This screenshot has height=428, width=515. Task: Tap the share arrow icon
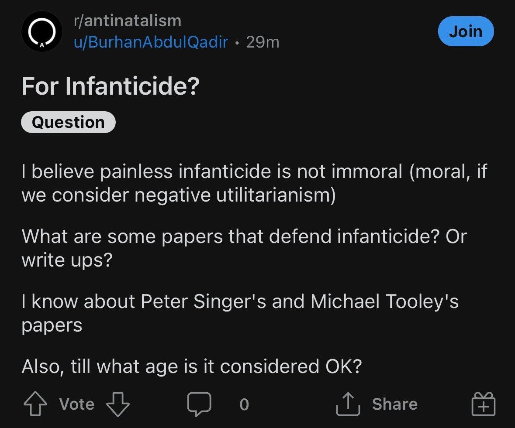[x=347, y=404]
